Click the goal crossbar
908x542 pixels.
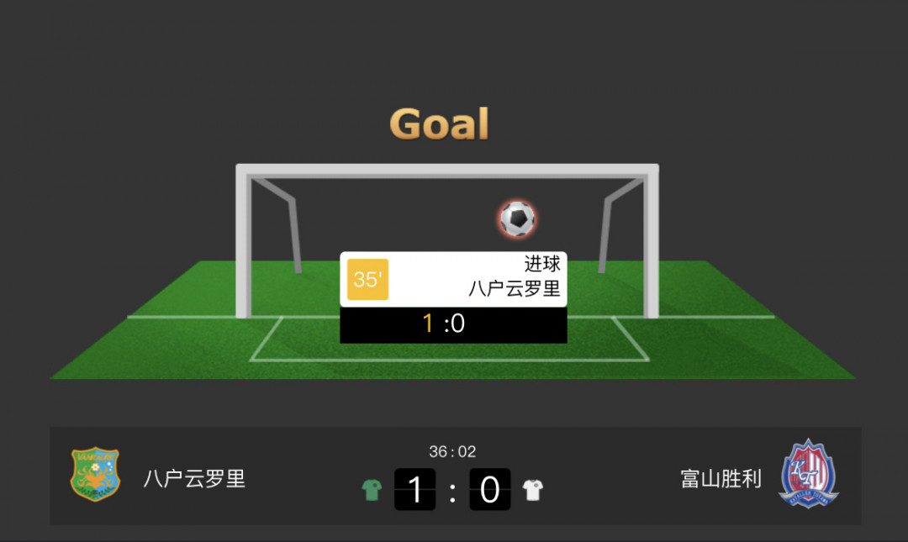[x=447, y=170]
